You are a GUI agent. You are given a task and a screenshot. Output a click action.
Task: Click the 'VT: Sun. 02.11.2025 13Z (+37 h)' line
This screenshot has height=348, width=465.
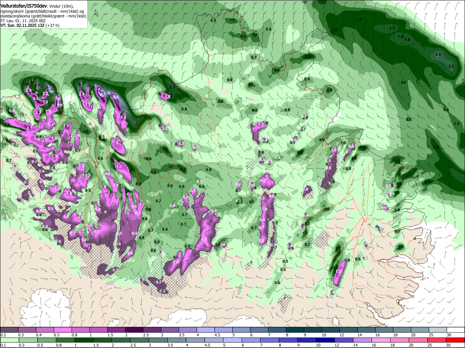coord(30,25)
